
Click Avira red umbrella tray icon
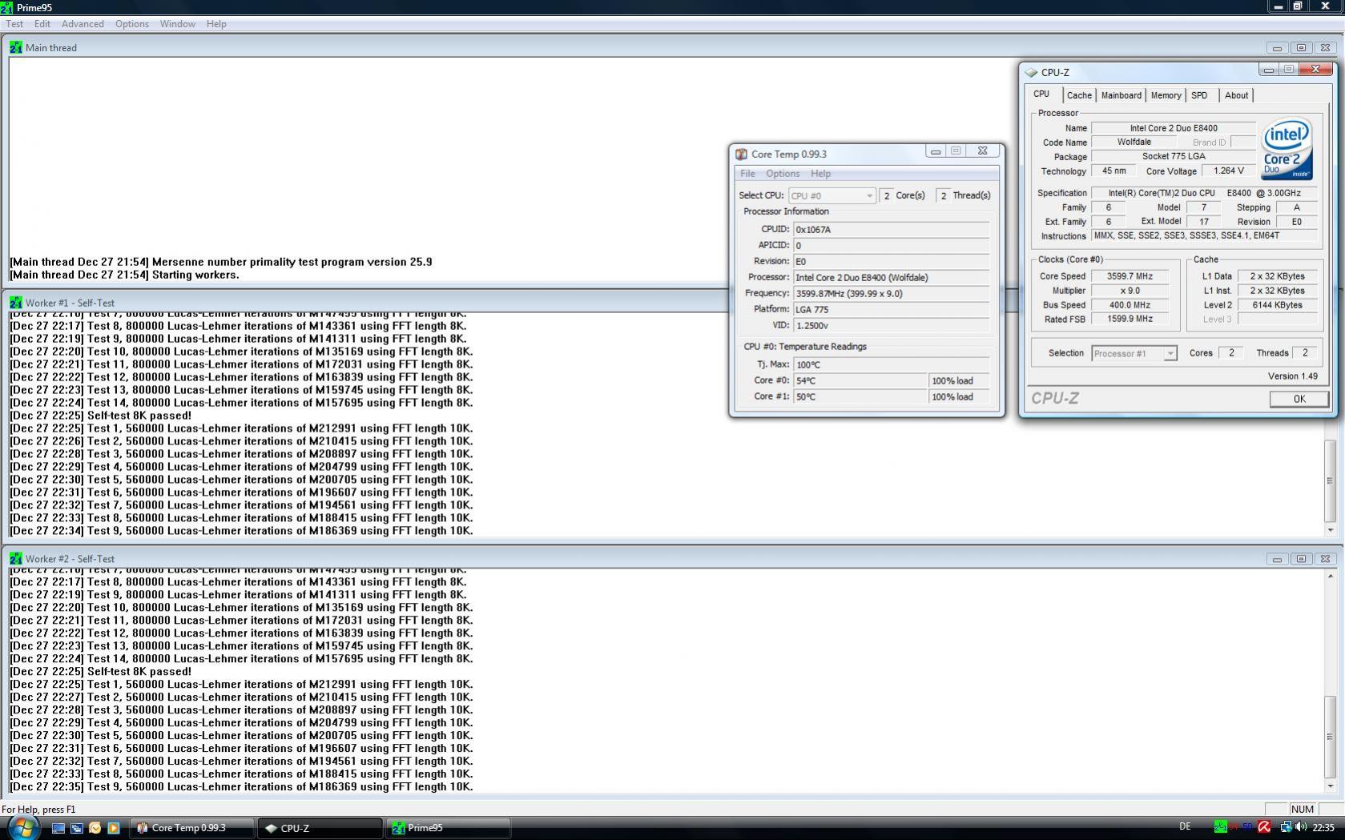(x=1263, y=827)
